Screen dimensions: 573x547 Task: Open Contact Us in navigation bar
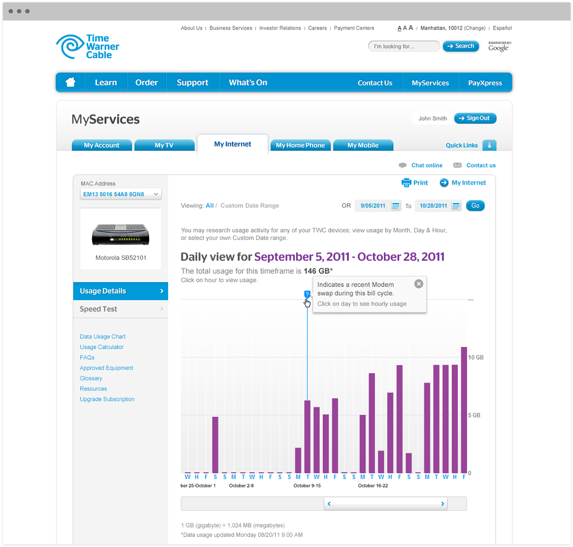click(375, 83)
